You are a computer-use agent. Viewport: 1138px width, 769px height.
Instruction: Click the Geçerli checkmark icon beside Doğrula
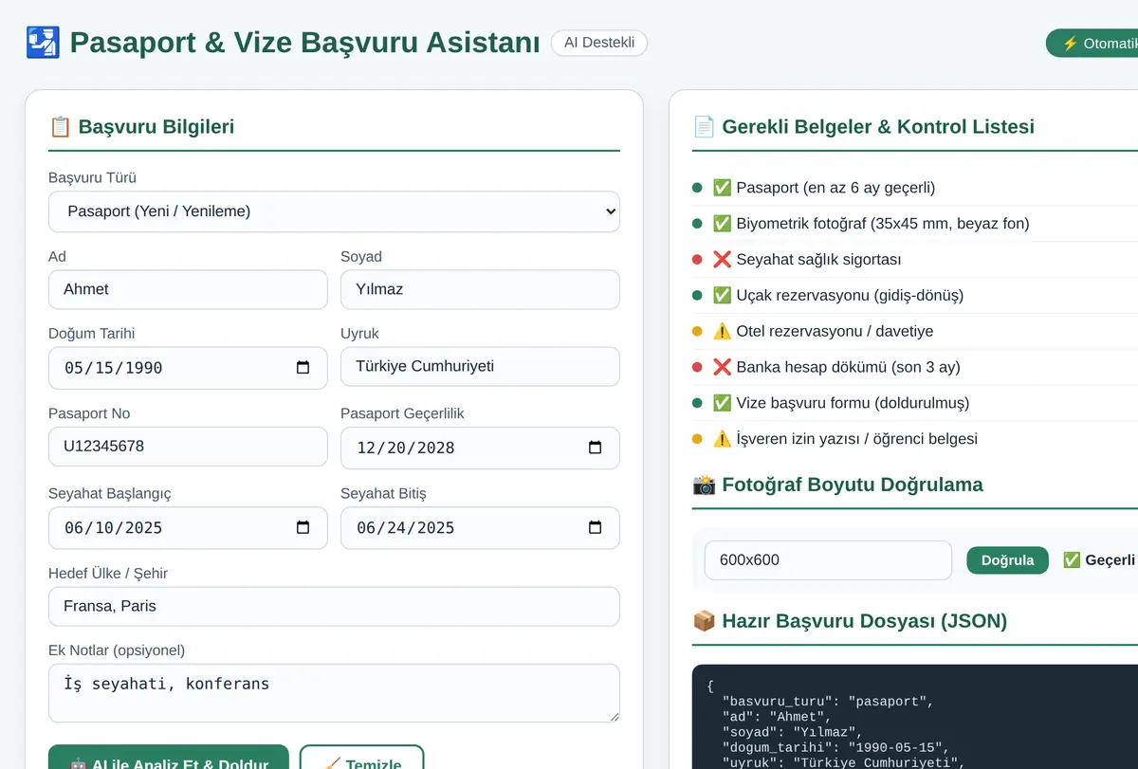click(1072, 560)
